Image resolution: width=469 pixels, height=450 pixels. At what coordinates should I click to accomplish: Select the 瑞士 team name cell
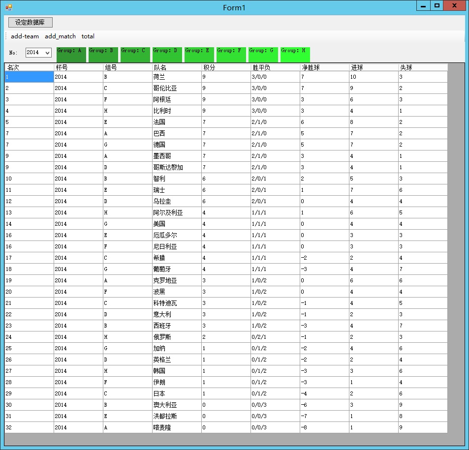click(x=177, y=190)
